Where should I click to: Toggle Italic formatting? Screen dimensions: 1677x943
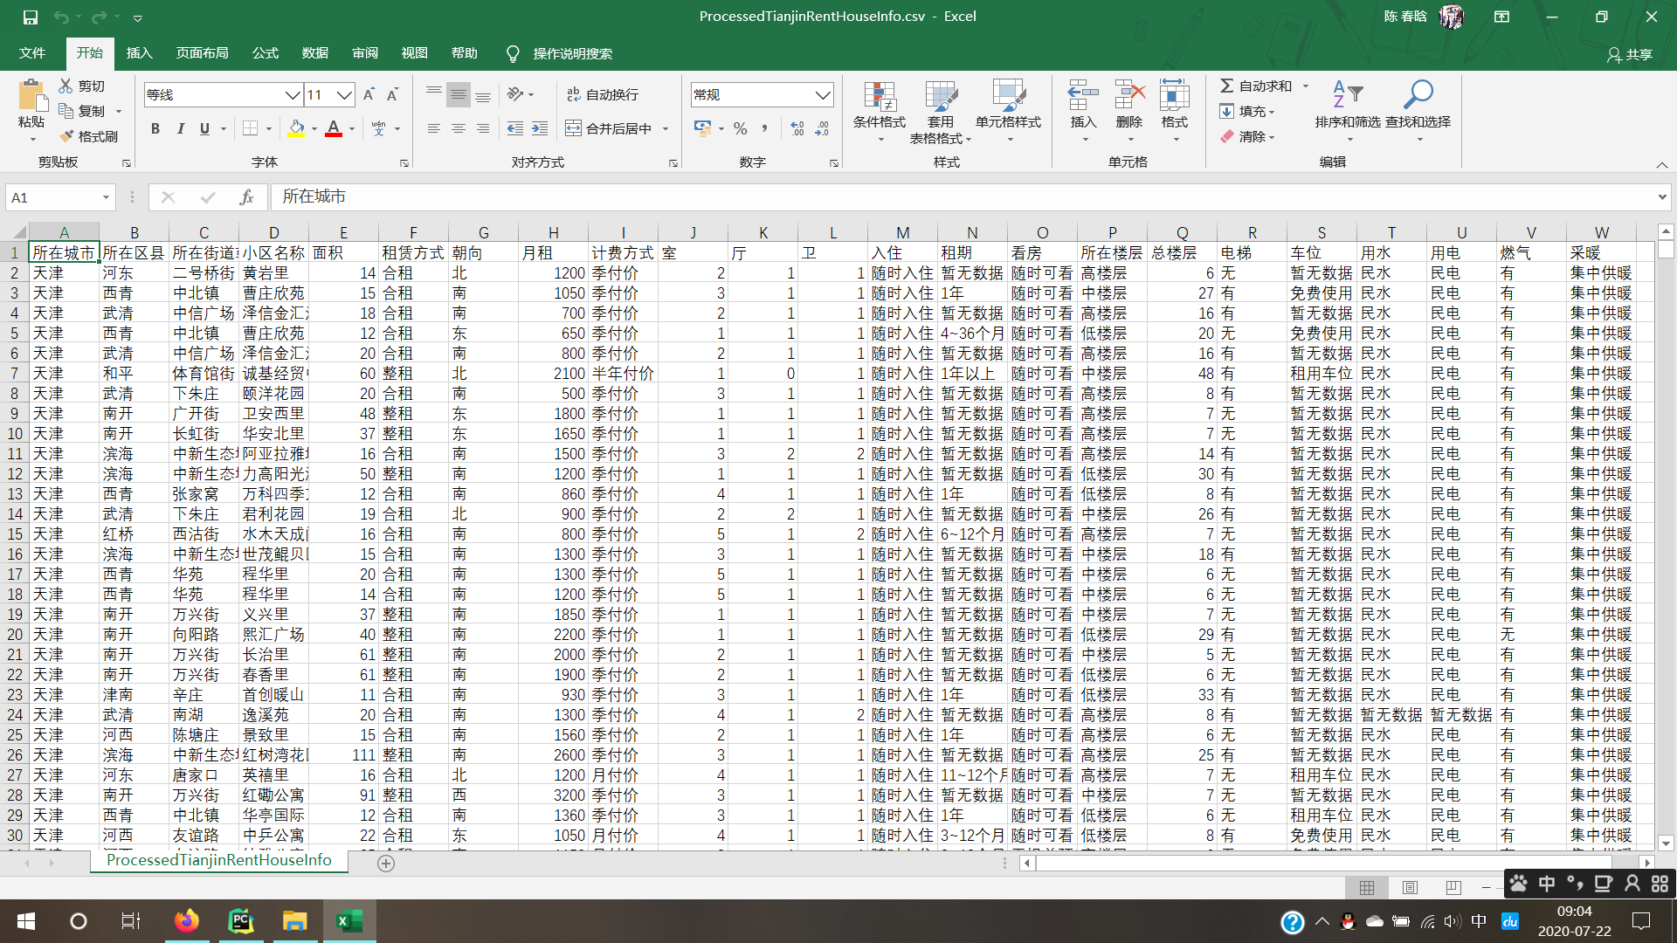click(180, 129)
